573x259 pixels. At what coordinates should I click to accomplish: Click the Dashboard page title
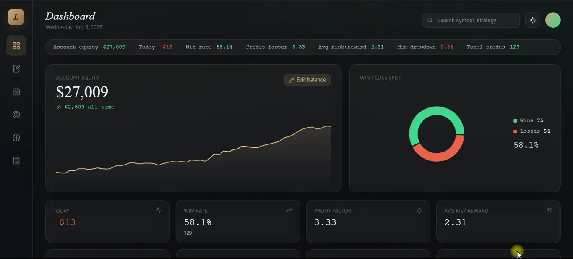click(70, 16)
